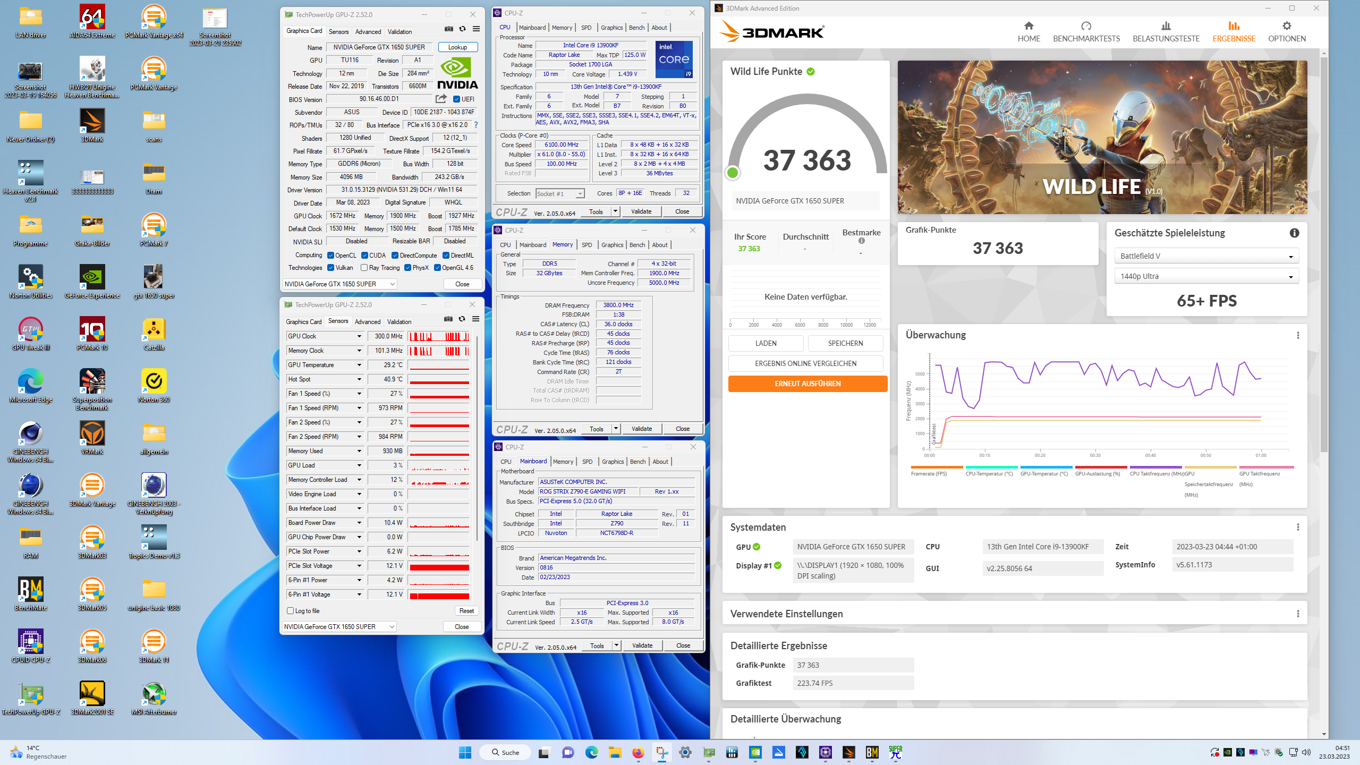Switch to SPD tab in CPU-Z Memory window
The height and width of the screenshot is (765, 1360).
[586, 245]
